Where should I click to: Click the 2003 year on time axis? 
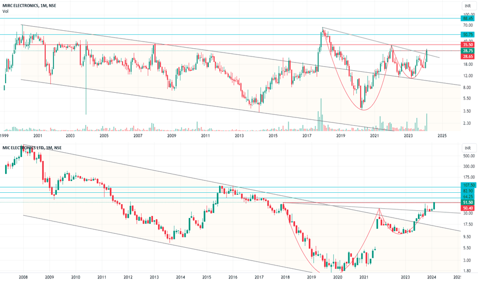70,136
